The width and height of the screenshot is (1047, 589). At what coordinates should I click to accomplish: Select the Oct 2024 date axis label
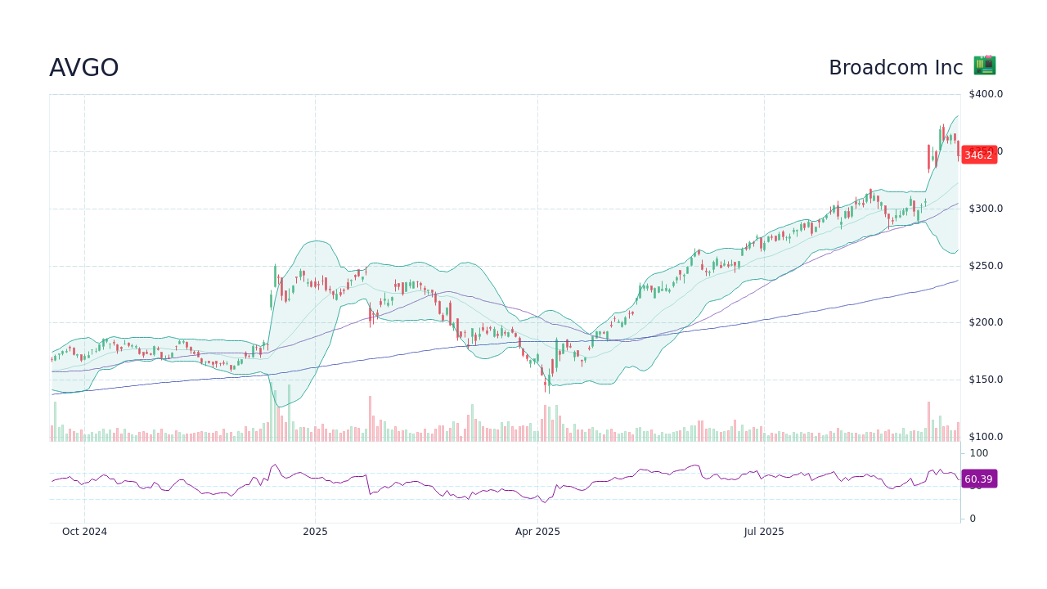(x=84, y=532)
